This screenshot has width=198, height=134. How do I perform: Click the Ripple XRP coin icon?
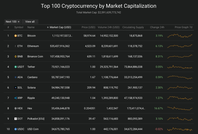pos(16,98)
